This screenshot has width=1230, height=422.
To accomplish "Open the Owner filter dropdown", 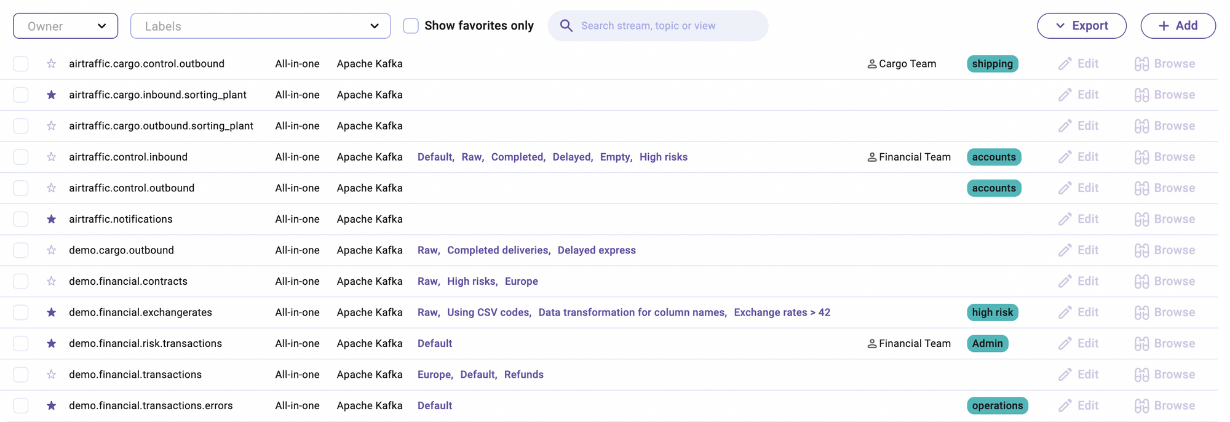I will pos(66,26).
